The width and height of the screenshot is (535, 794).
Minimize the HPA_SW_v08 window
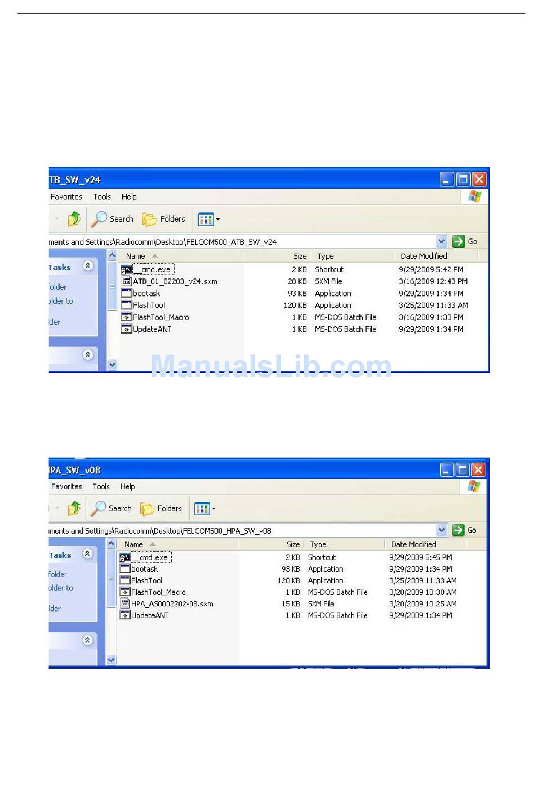(x=447, y=469)
